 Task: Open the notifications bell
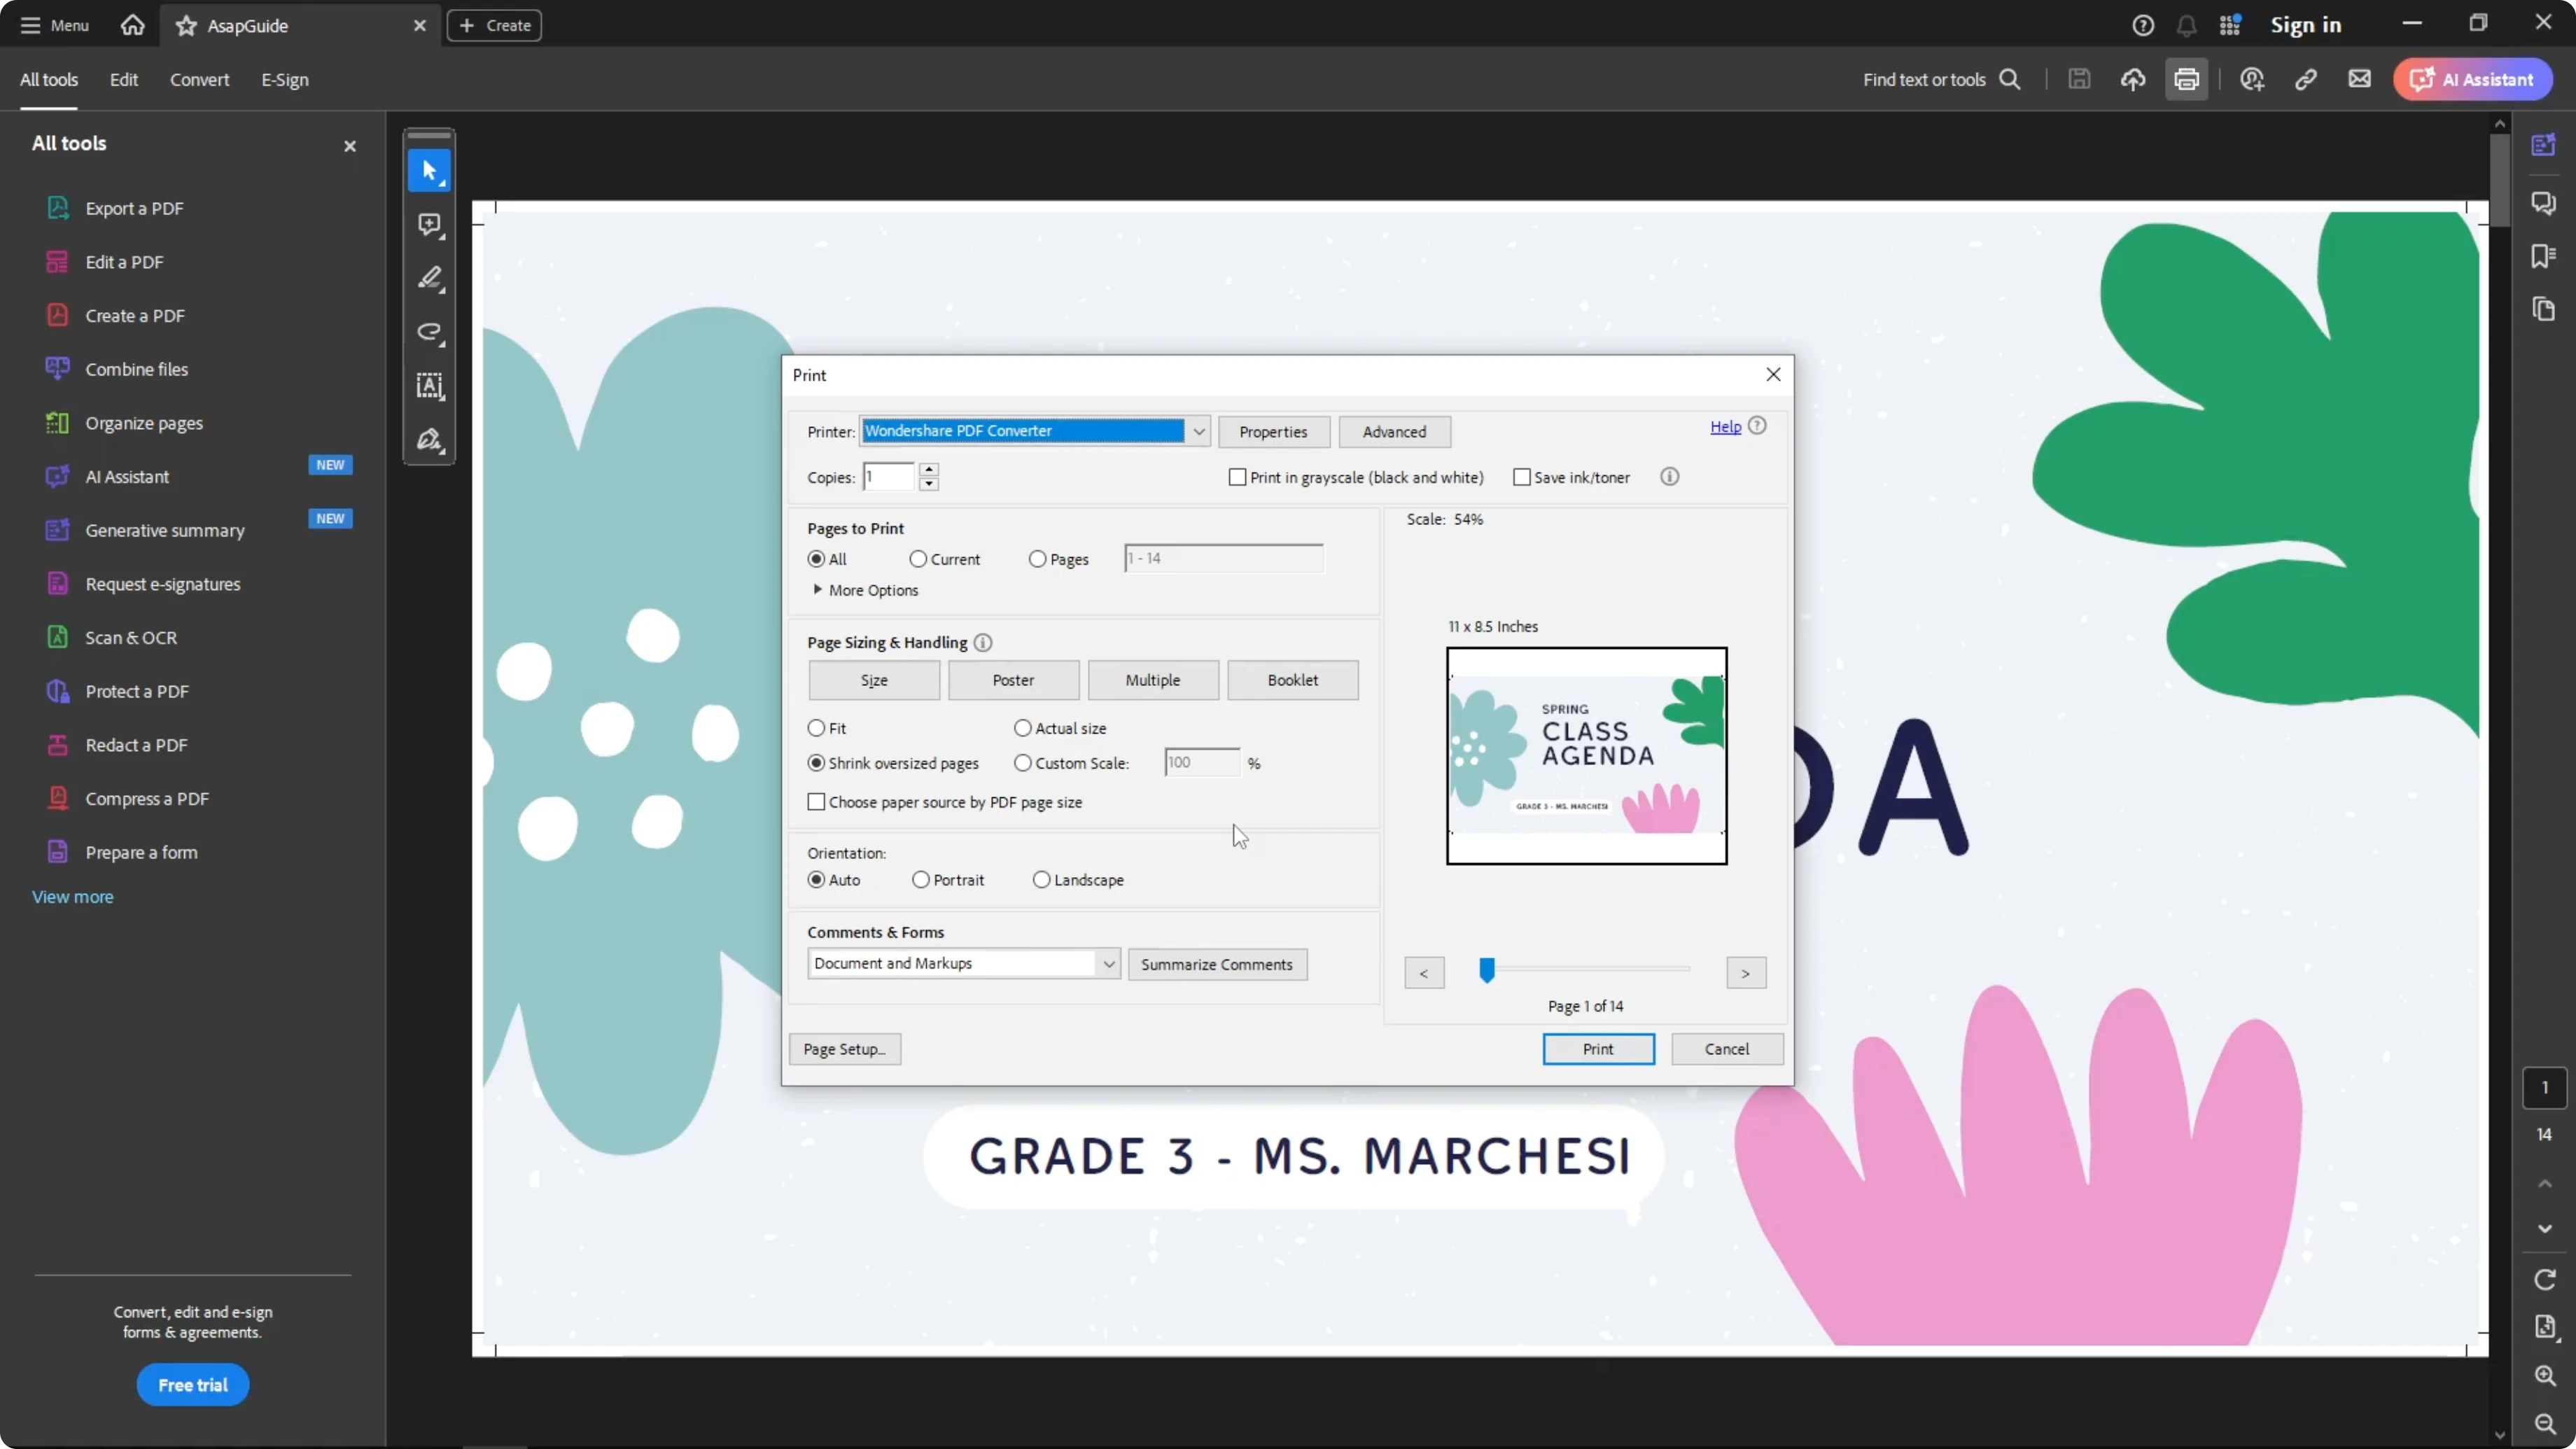(2186, 26)
